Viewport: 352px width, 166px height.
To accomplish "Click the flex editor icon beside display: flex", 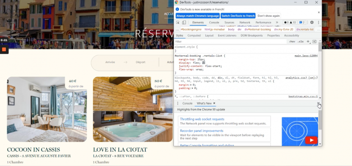I will [204, 63].
